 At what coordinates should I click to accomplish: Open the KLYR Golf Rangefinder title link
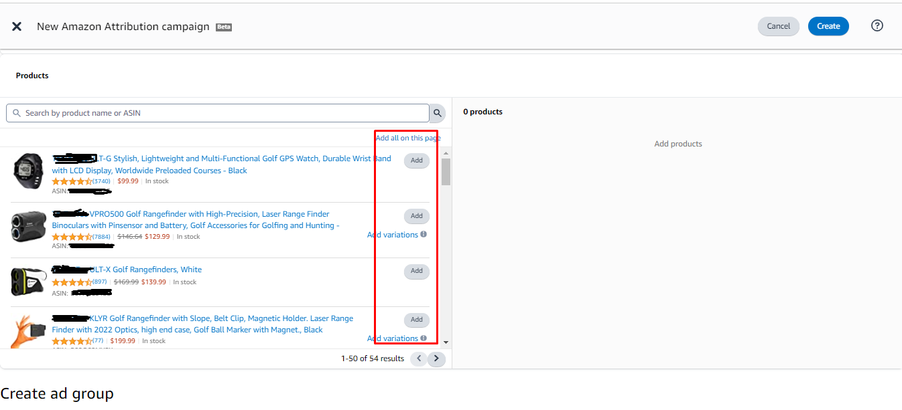coord(202,324)
